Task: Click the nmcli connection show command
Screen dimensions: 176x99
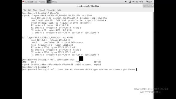Action: pos(62,60)
